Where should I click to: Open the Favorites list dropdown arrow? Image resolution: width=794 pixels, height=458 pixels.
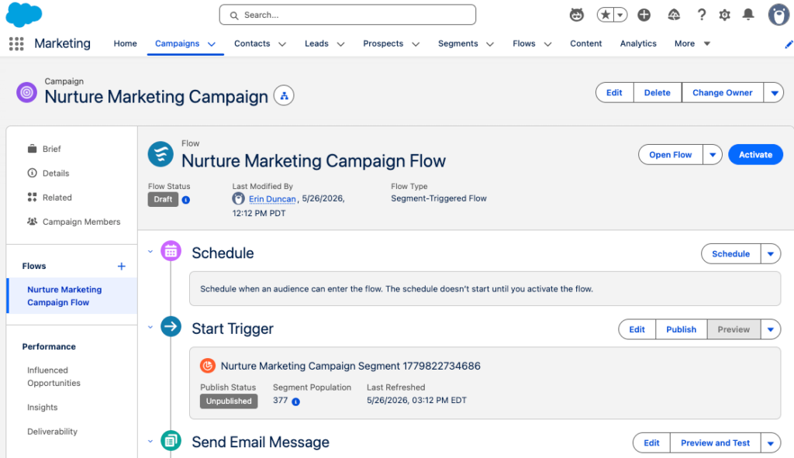(620, 15)
